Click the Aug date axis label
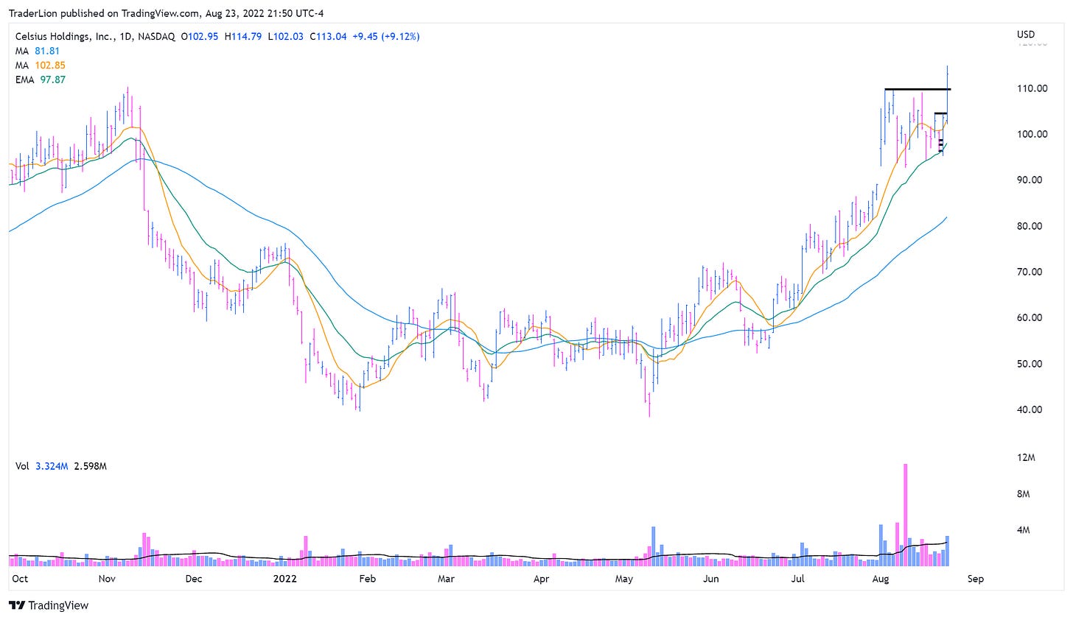Image resolution: width=1073 pixels, height=620 pixels. 881,579
